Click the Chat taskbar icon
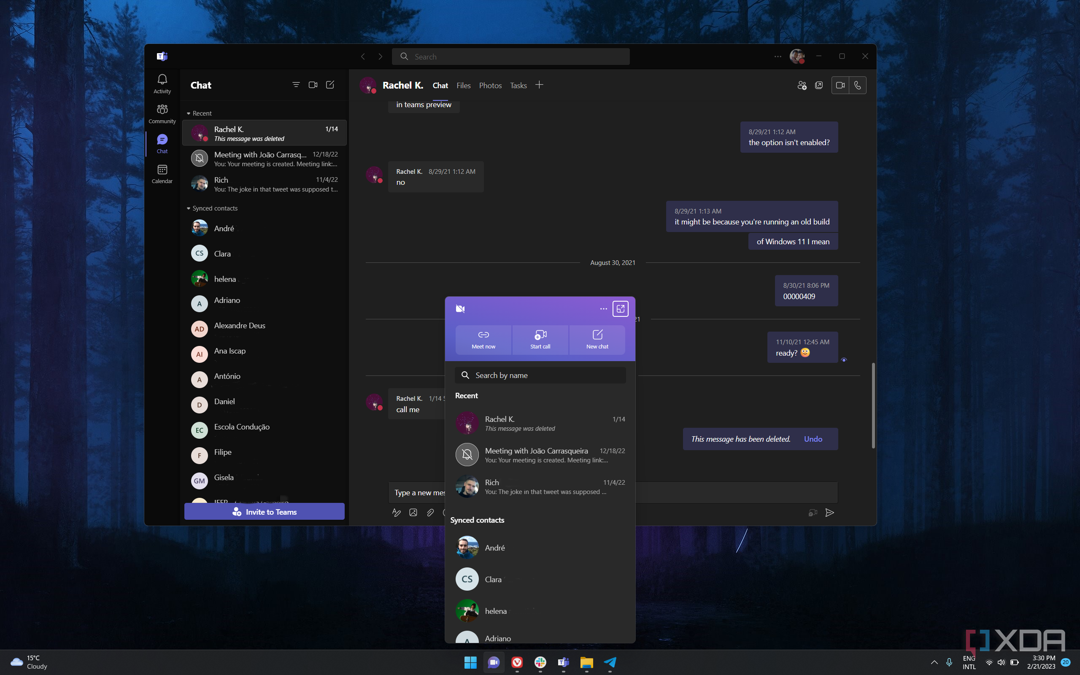The height and width of the screenshot is (675, 1080). coord(494,662)
